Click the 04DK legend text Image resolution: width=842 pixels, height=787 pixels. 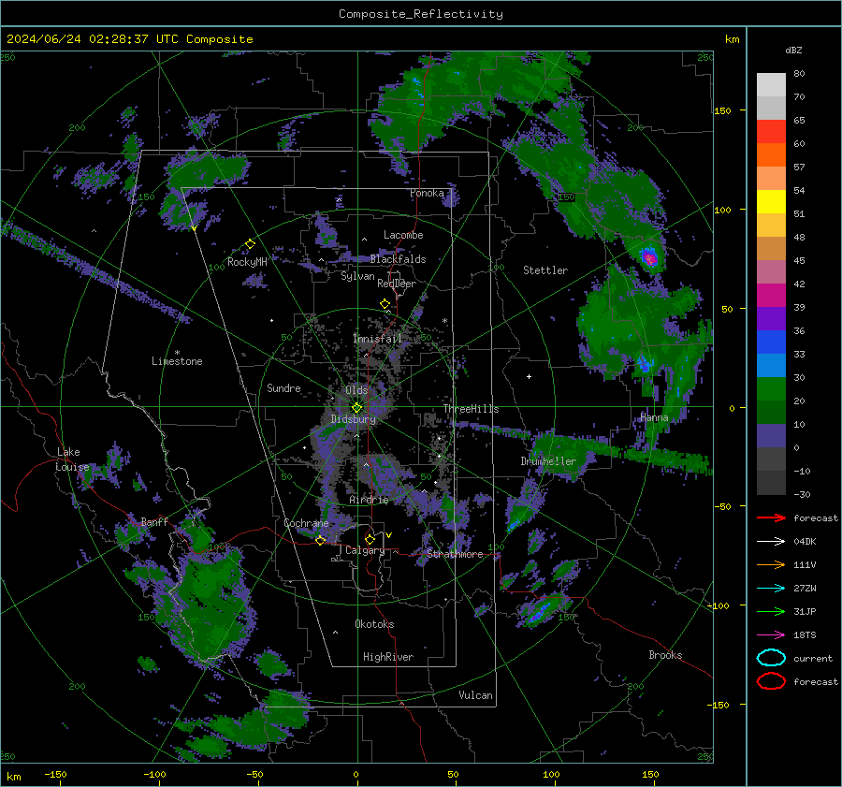click(x=805, y=541)
